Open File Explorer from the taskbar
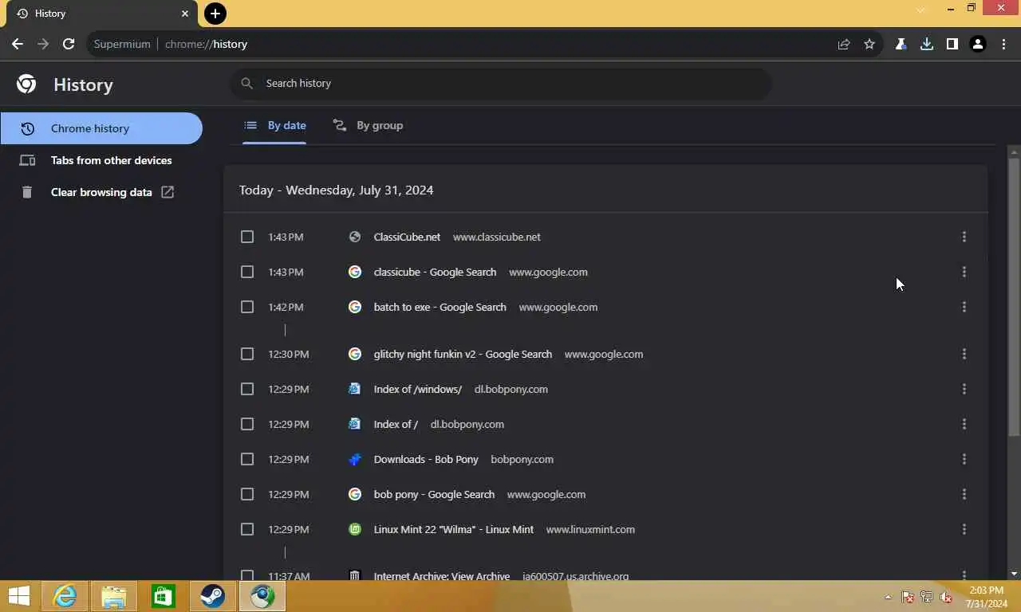The height and width of the screenshot is (612, 1021). tap(114, 596)
